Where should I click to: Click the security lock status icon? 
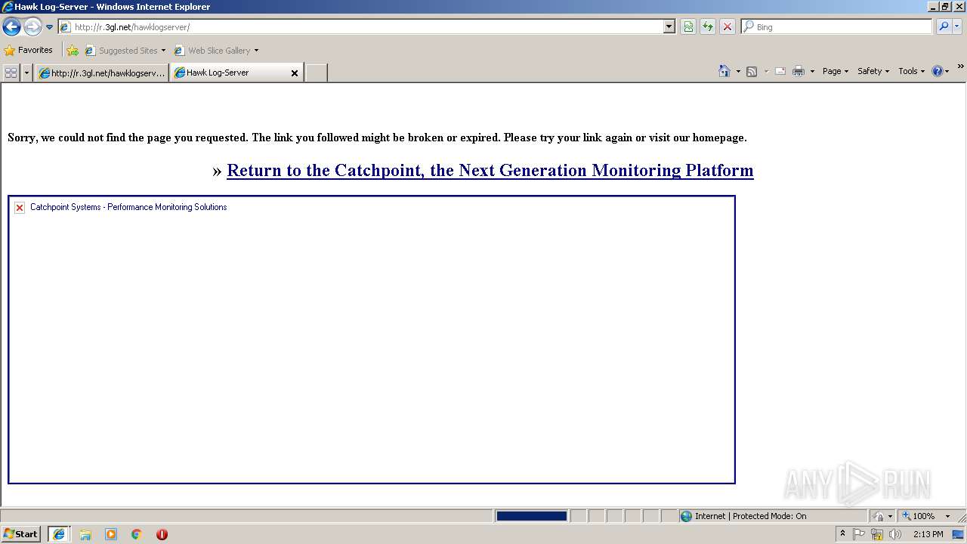(879, 516)
